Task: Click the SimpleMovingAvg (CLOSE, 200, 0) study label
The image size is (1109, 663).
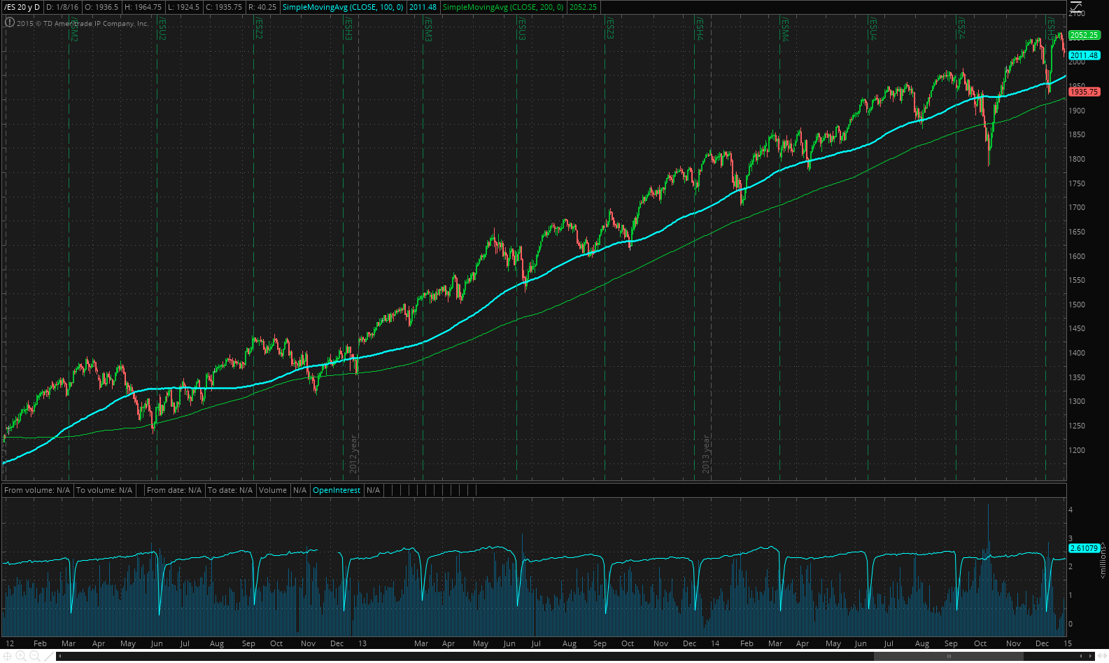Action: [503, 7]
